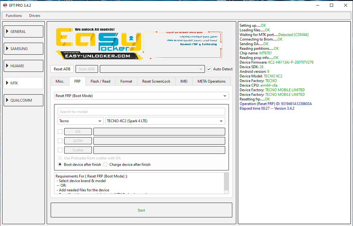The height and width of the screenshot is (226, 353).
Task: Expand the GENERAL section
Action: [23, 31]
